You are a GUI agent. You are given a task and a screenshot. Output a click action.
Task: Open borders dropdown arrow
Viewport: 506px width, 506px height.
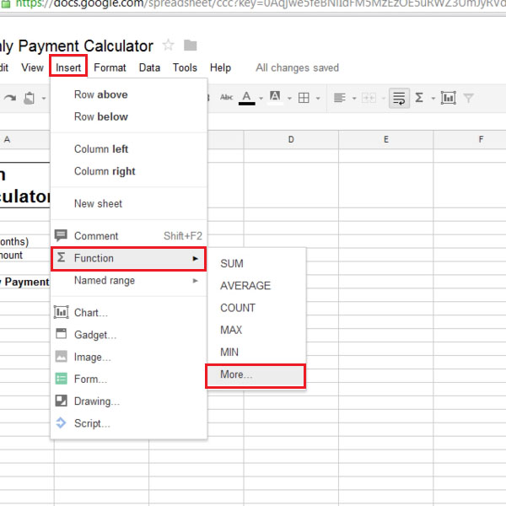coord(318,98)
